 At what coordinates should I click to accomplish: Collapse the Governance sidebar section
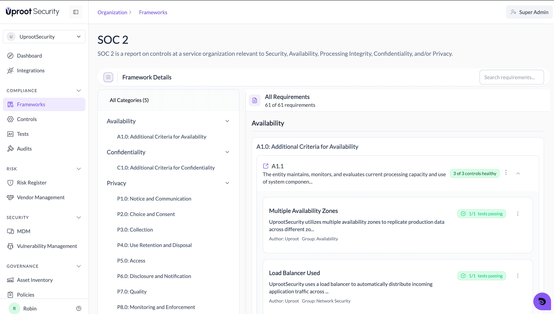click(x=79, y=266)
